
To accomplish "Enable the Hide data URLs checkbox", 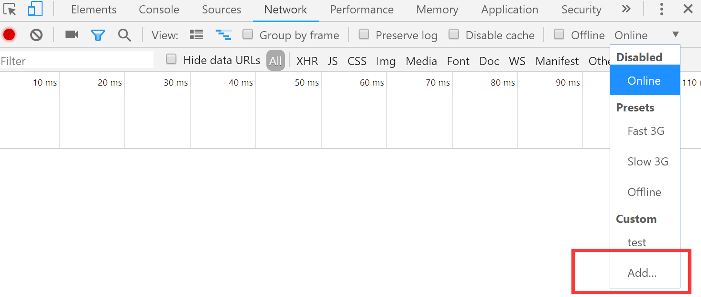I will pyautogui.click(x=171, y=59).
